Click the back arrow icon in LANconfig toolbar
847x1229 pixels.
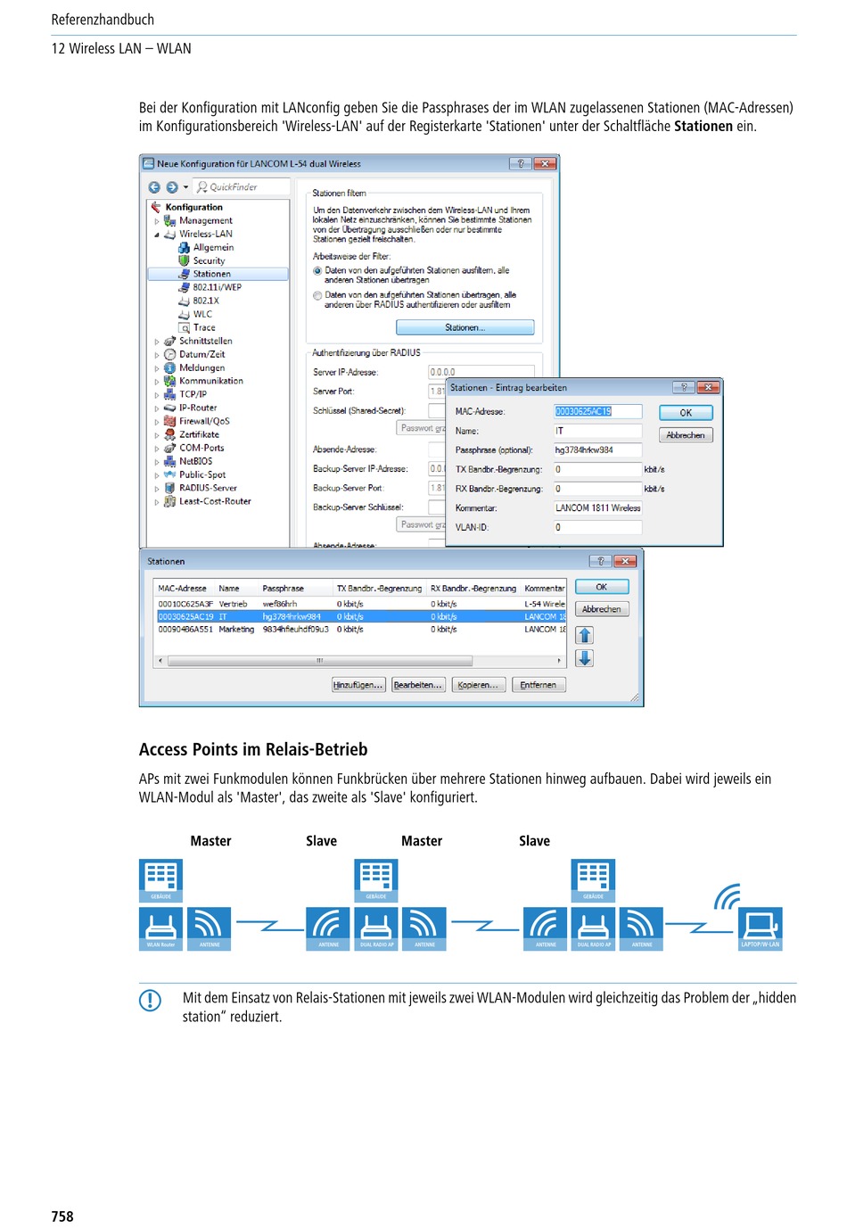point(154,187)
